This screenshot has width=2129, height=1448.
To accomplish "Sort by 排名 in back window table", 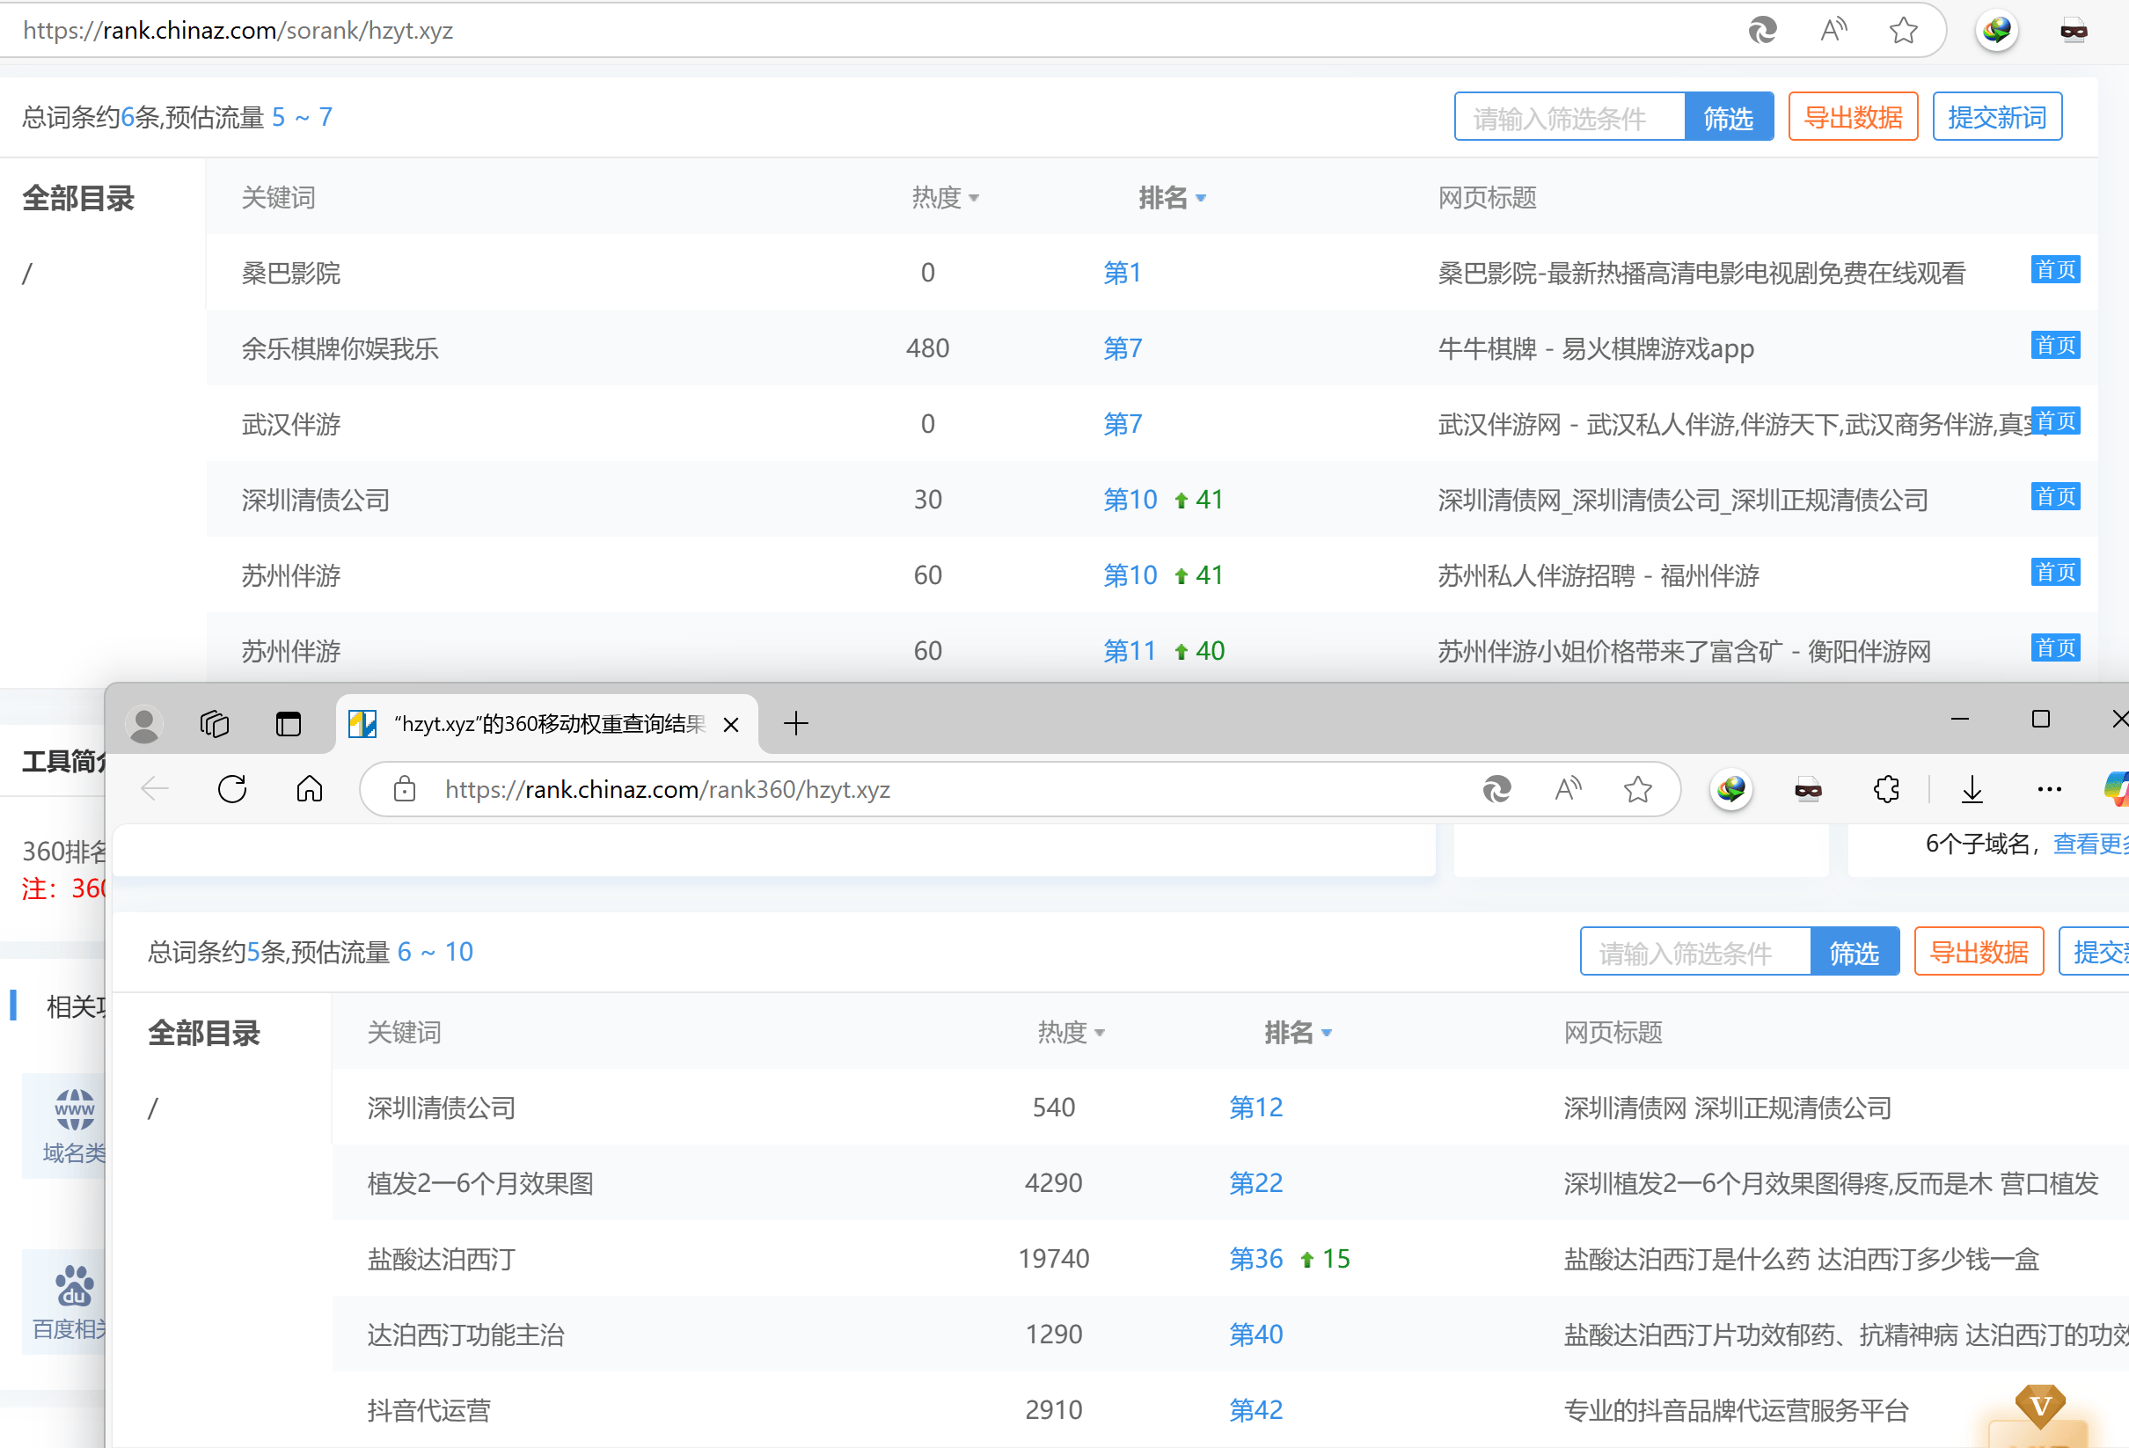I will click(1172, 198).
